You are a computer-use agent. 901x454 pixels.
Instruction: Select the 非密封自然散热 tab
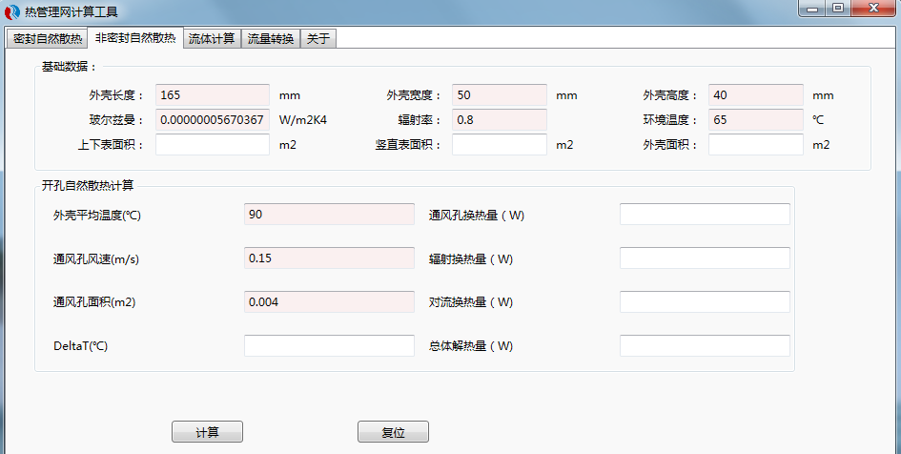pos(135,37)
